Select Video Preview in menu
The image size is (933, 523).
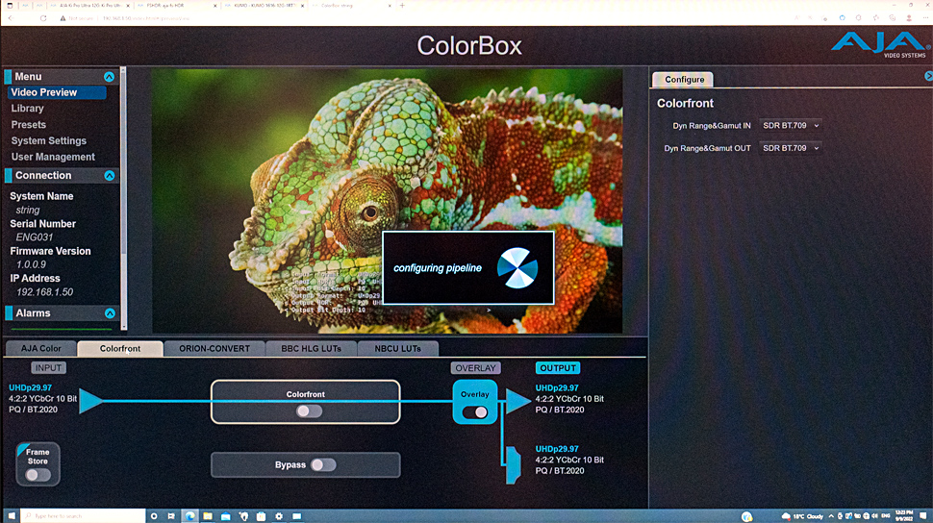coord(57,92)
